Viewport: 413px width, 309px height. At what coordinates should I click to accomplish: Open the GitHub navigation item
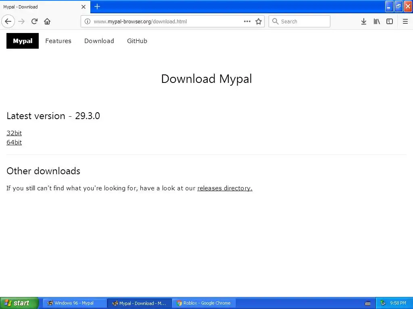(x=137, y=41)
